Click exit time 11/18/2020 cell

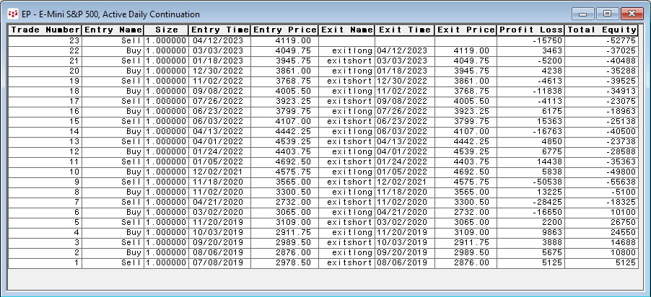click(x=404, y=192)
